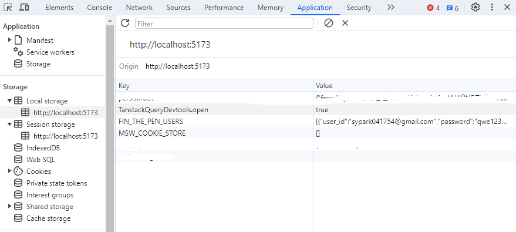Select Manifest in the sidebar
Image resolution: width=516 pixels, height=232 pixels.
pyautogui.click(x=40, y=41)
